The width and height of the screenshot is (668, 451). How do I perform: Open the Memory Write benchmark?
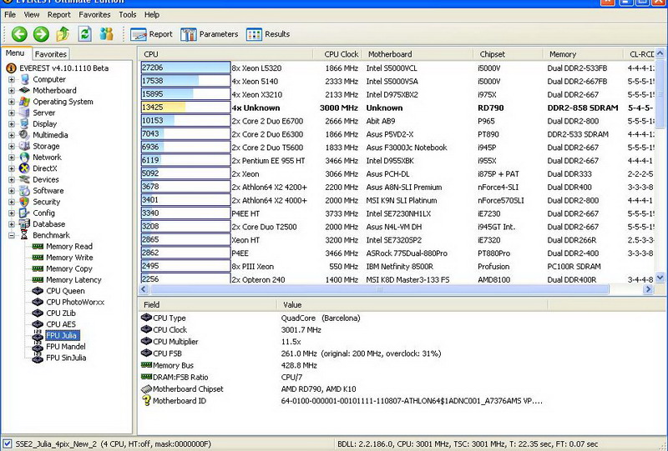69,258
